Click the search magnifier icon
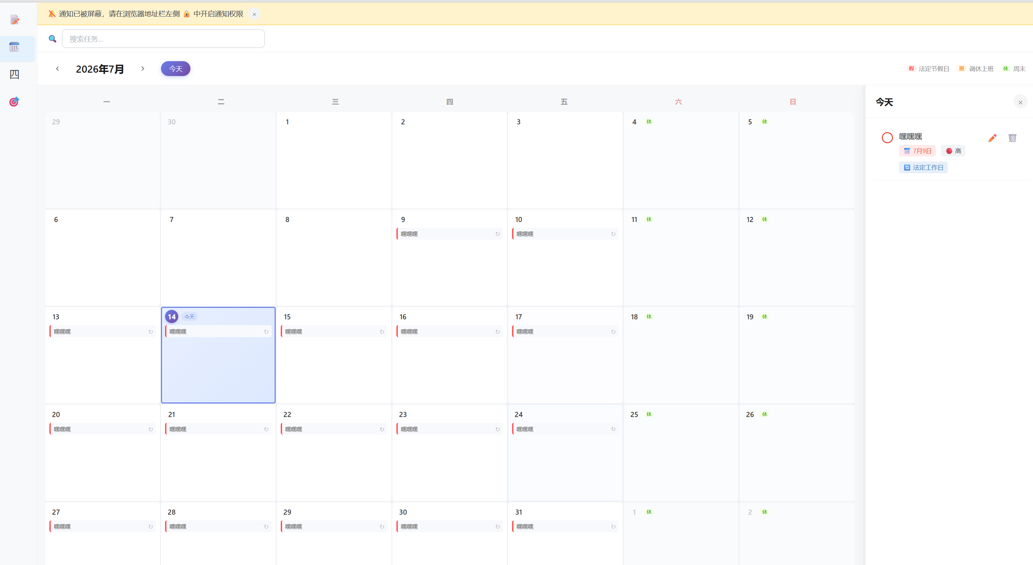Screen dimensions: 1033x565 pos(52,39)
